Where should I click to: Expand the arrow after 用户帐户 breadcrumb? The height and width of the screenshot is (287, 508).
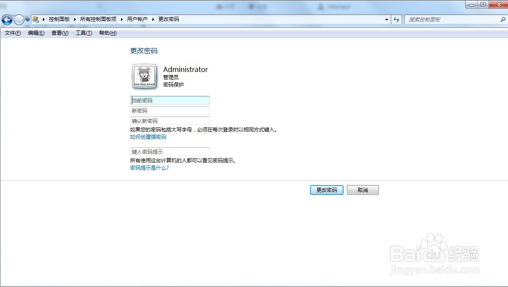153,19
